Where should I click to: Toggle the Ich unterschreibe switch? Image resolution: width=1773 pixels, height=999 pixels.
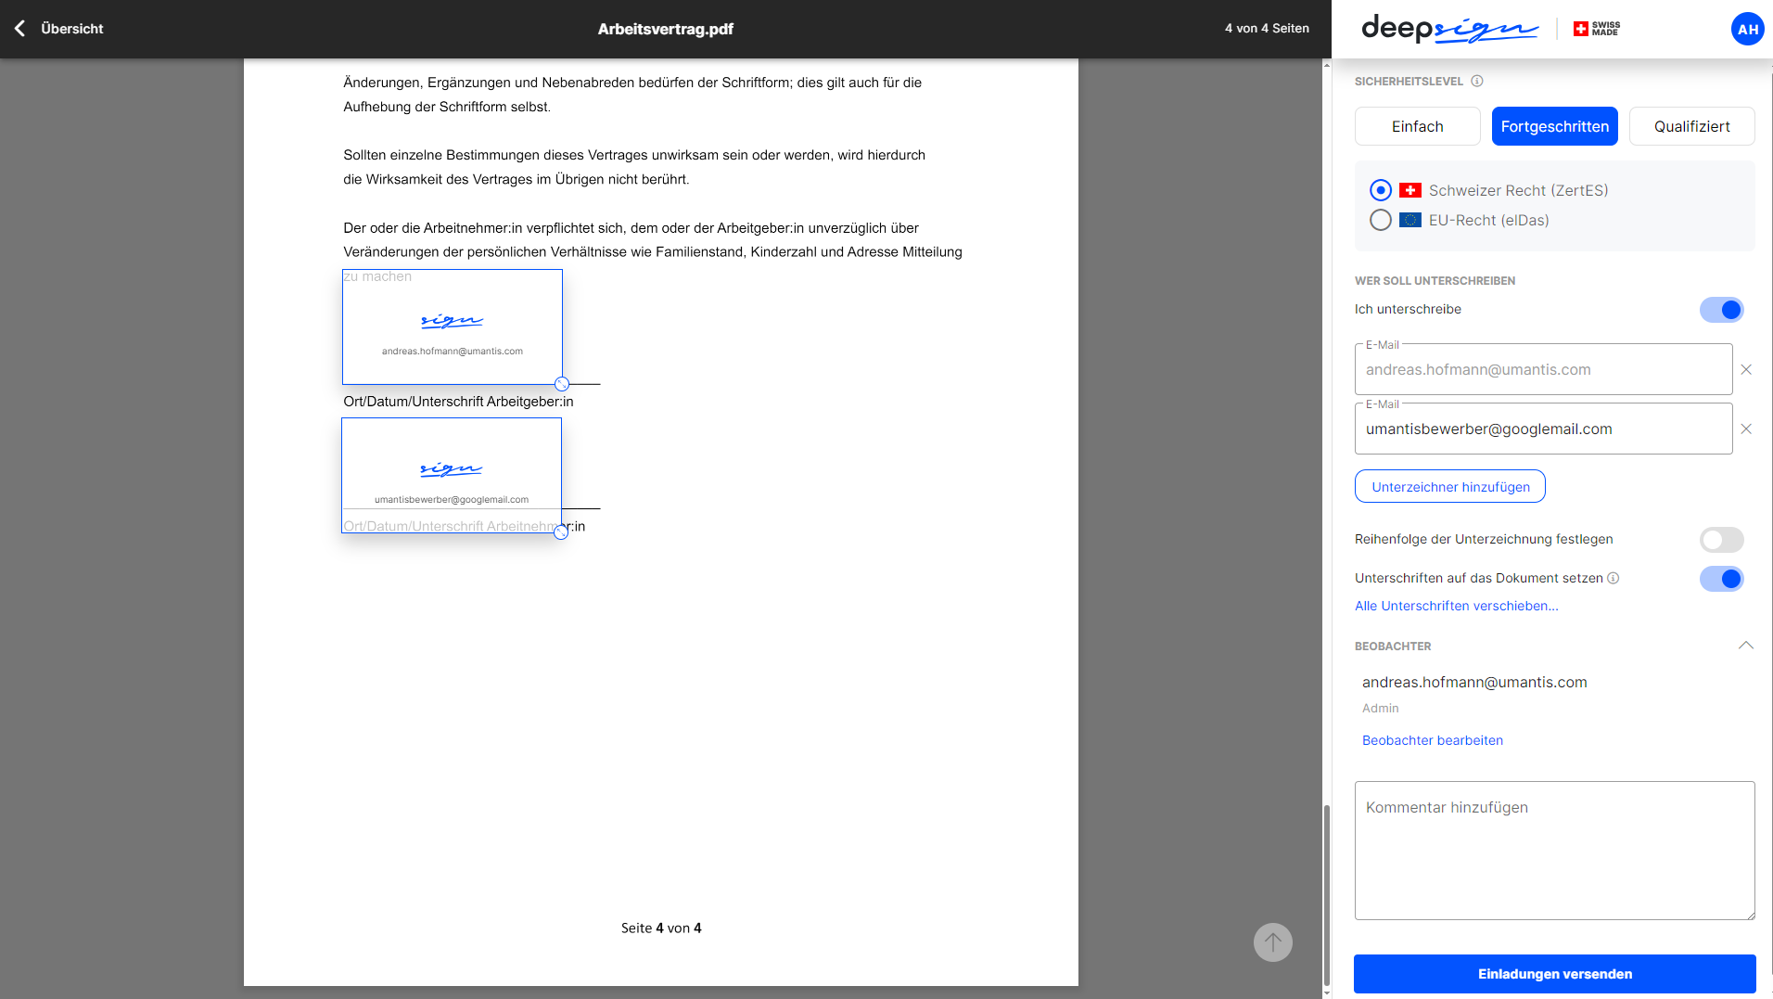coord(1721,310)
